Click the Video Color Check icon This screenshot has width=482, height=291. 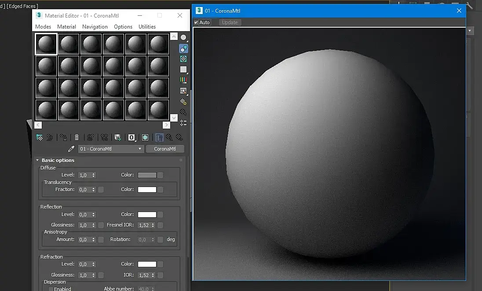pos(183,80)
